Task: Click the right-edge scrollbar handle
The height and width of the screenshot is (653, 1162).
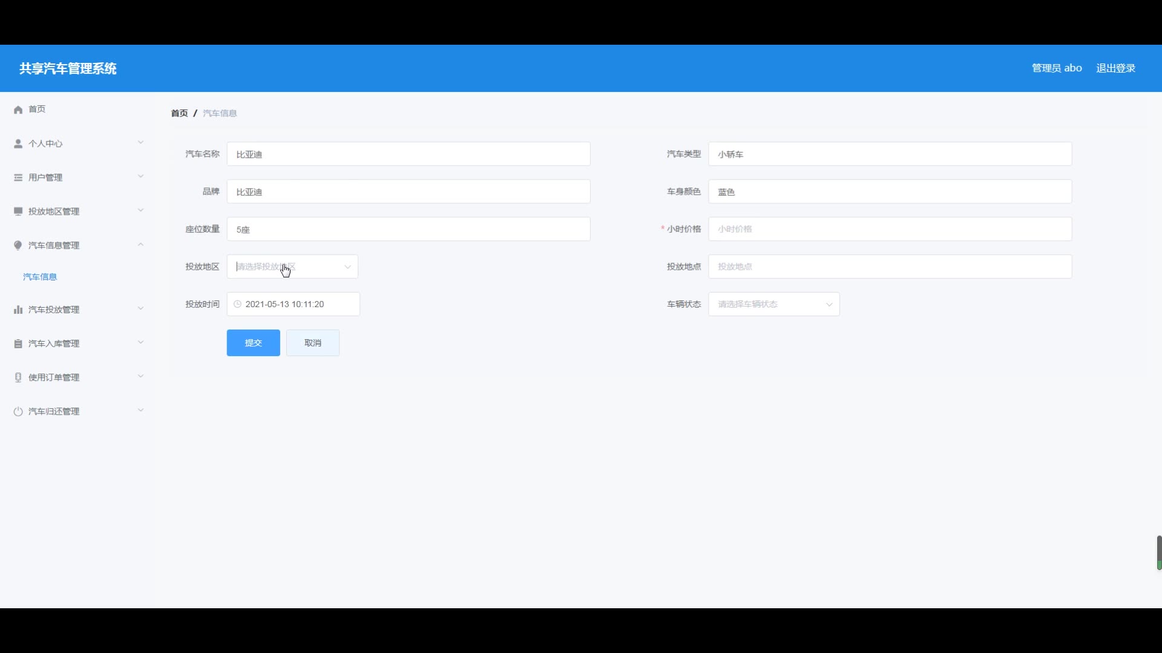Action: click(x=1159, y=551)
